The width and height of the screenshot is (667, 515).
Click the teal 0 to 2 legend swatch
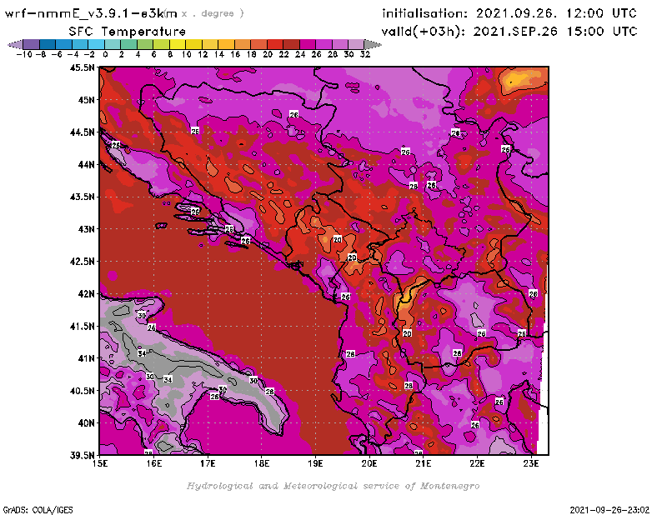tap(113, 44)
